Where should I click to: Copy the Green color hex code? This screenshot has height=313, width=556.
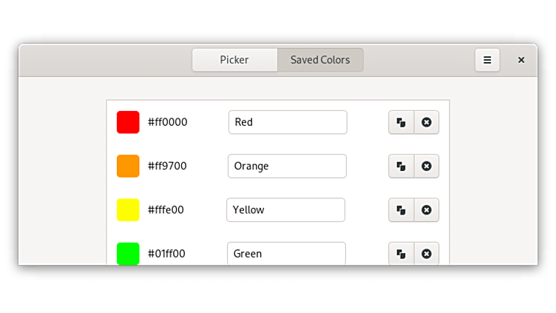pos(401,254)
